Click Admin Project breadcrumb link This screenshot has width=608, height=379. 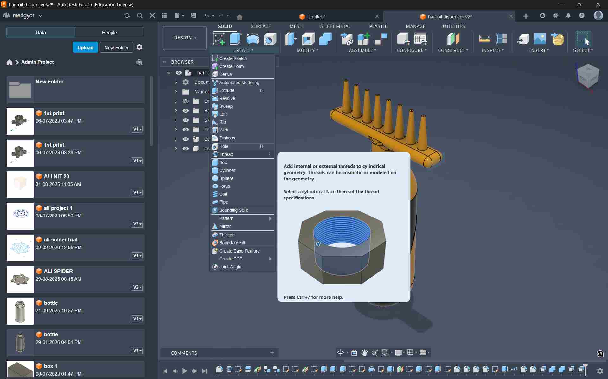(x=37, y=62)
